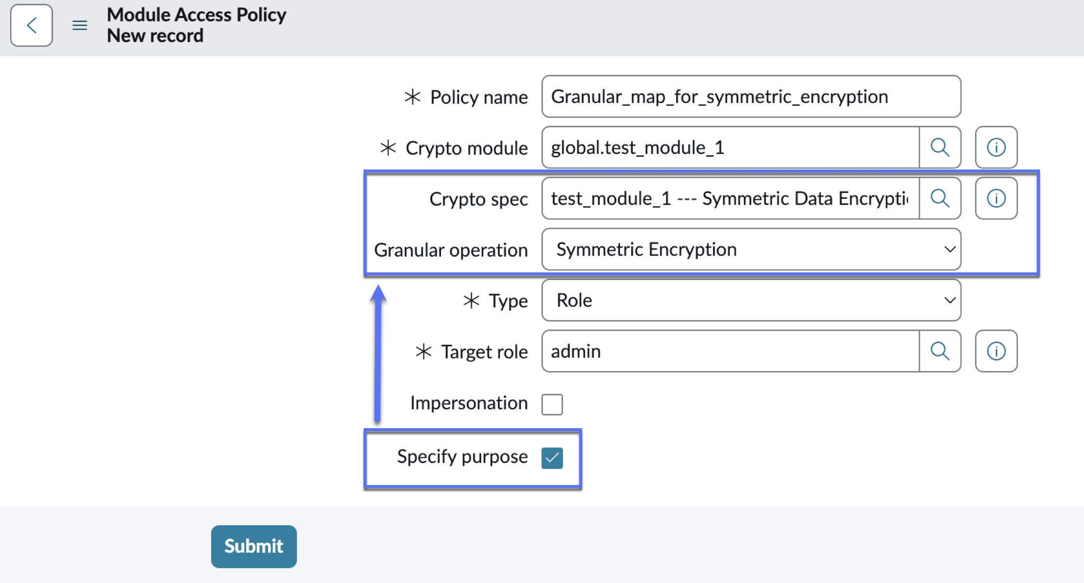View Crypto spec record info icon
This screenshot has width=1084, height=583.
pos(996,198)
